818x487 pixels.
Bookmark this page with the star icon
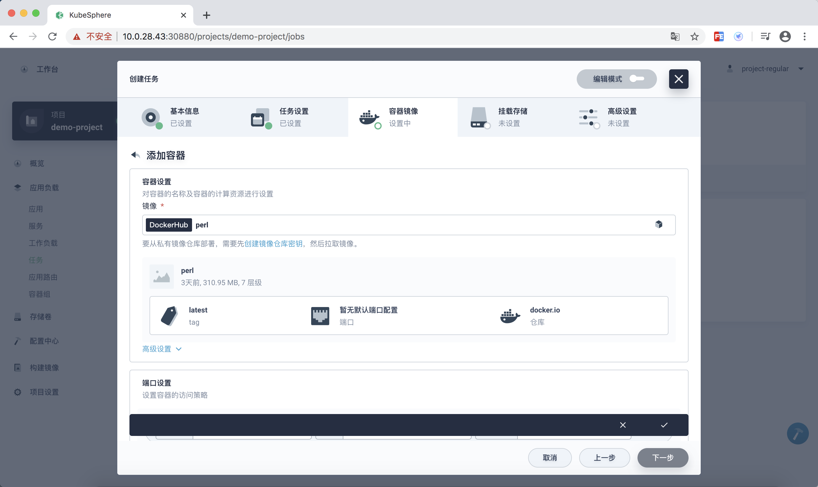click(694, 36)
